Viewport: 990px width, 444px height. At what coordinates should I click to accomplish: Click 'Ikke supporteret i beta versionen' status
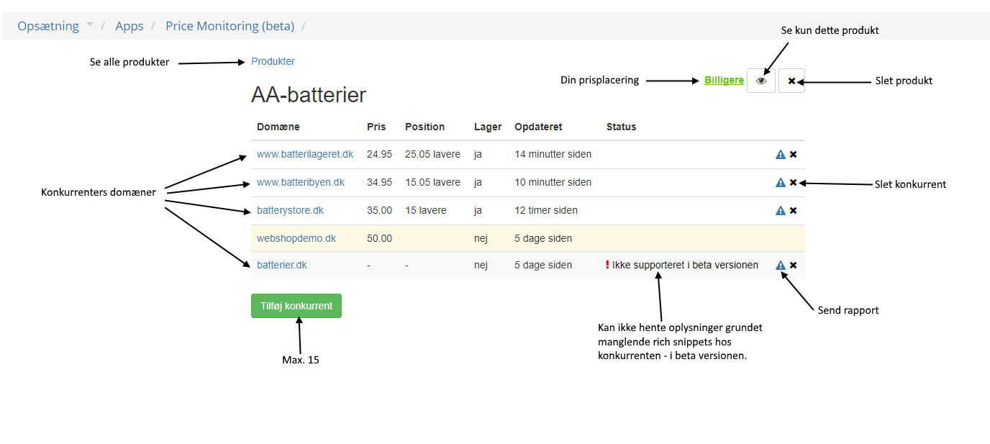(685, 265)
